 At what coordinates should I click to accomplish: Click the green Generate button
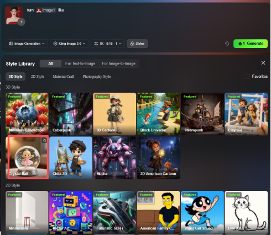tap(251, 44)
